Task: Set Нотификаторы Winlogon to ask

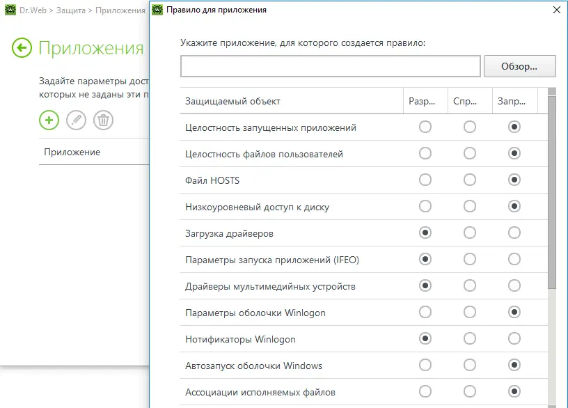Action: coord(470,338)
